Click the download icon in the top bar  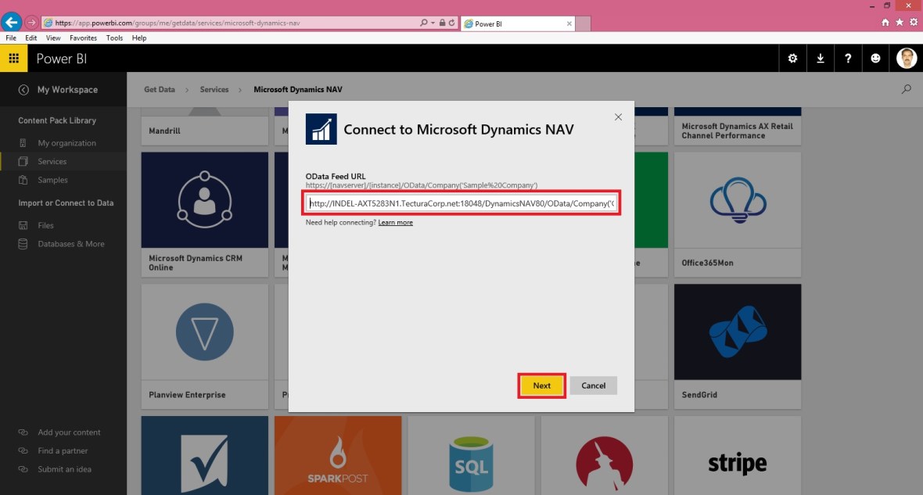click(820, 58)
